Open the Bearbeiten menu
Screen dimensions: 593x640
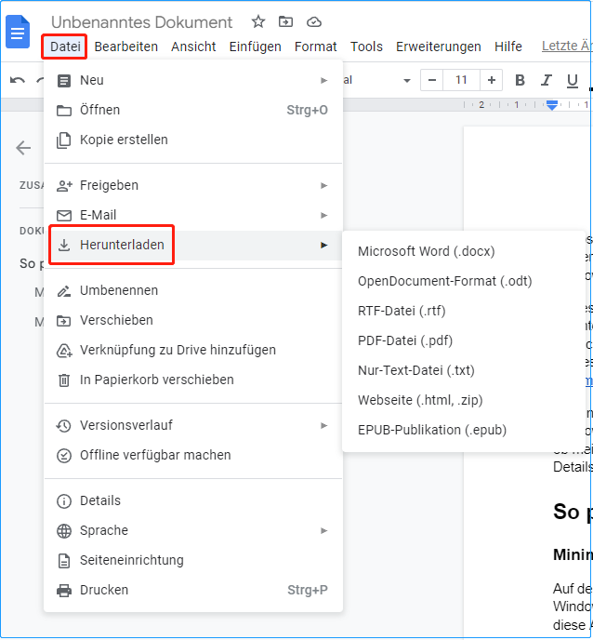tap(126, 47)
